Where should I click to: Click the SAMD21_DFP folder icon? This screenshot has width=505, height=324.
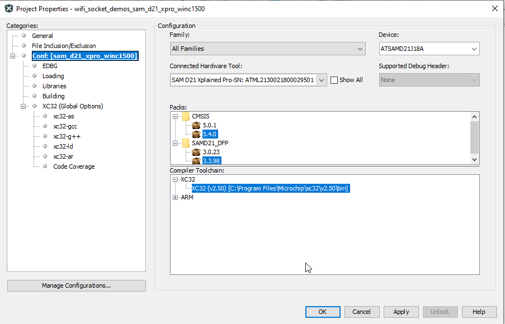click(x=186, y=143)
